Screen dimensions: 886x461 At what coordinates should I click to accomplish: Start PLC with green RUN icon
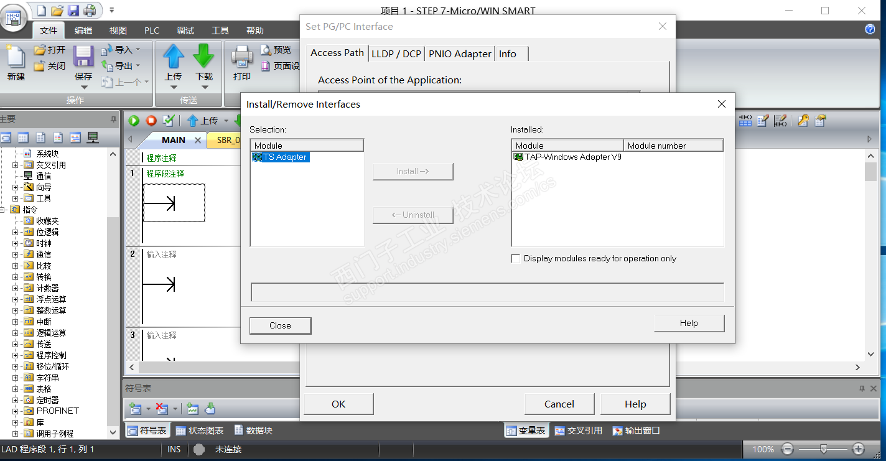point(134,121)
